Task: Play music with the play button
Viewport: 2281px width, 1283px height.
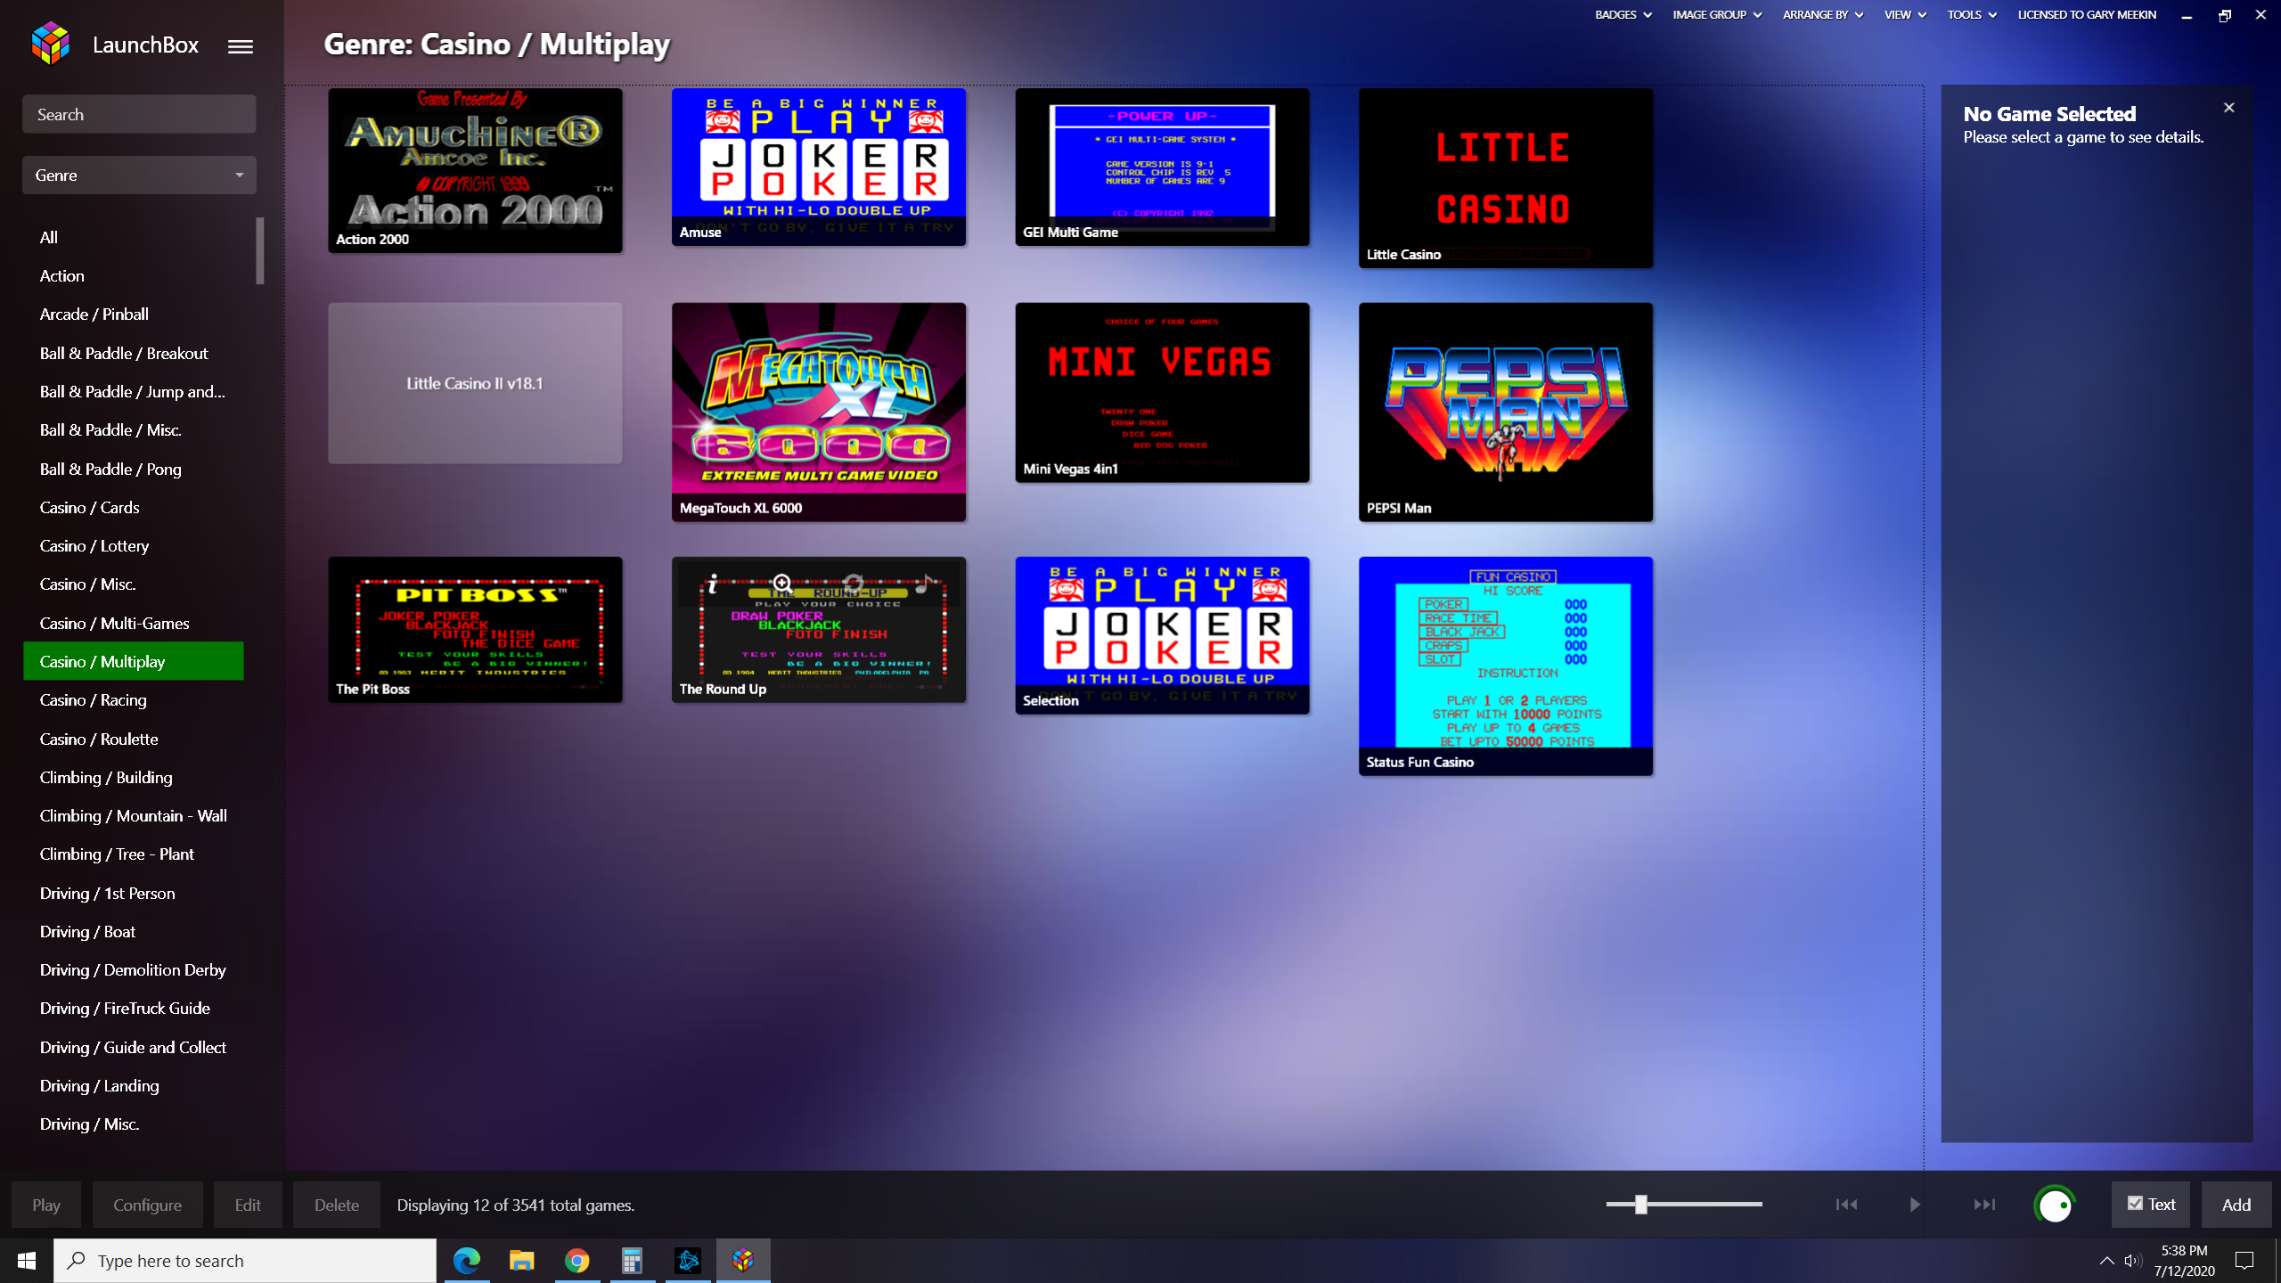Action: coord(1915,1205)
